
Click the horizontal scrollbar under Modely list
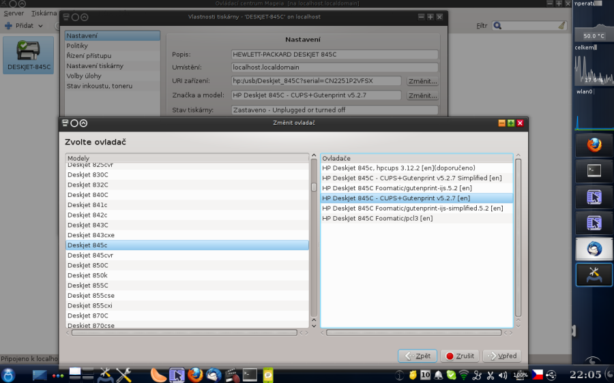coord(184,333)
